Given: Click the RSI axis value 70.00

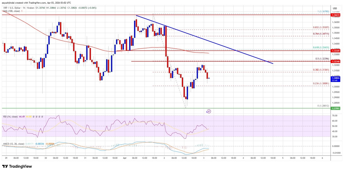Looking at the screenshot, I should pyautogui.click(x=335, y=115).
